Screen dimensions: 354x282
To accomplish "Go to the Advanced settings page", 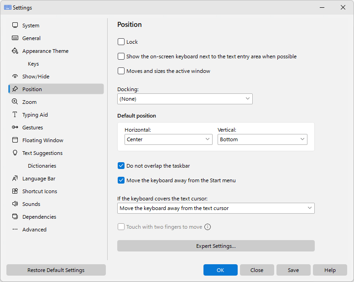I will point(56,230).
